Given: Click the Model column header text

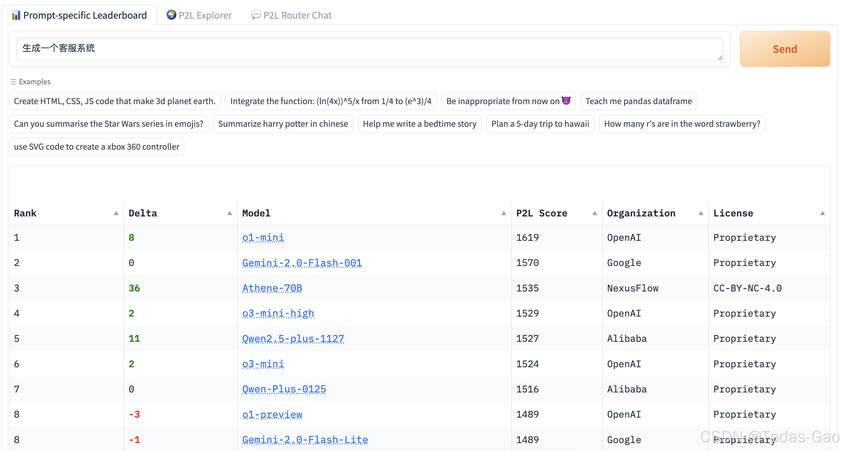Looking at the screenshot, I should click(x=256, y=213).
